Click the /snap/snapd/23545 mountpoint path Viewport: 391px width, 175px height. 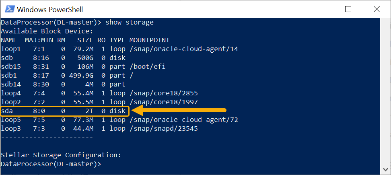point(163,129)
